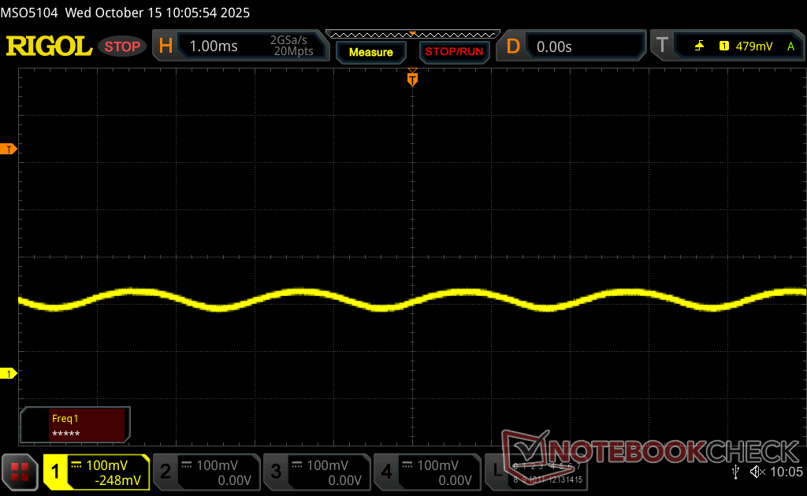
Task: Click the USB connection status icon
Action: (735, 472)
